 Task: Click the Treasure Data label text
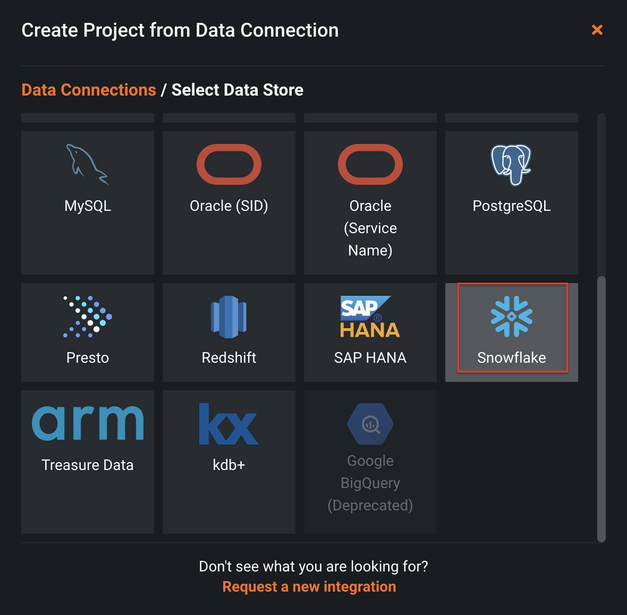88,465
